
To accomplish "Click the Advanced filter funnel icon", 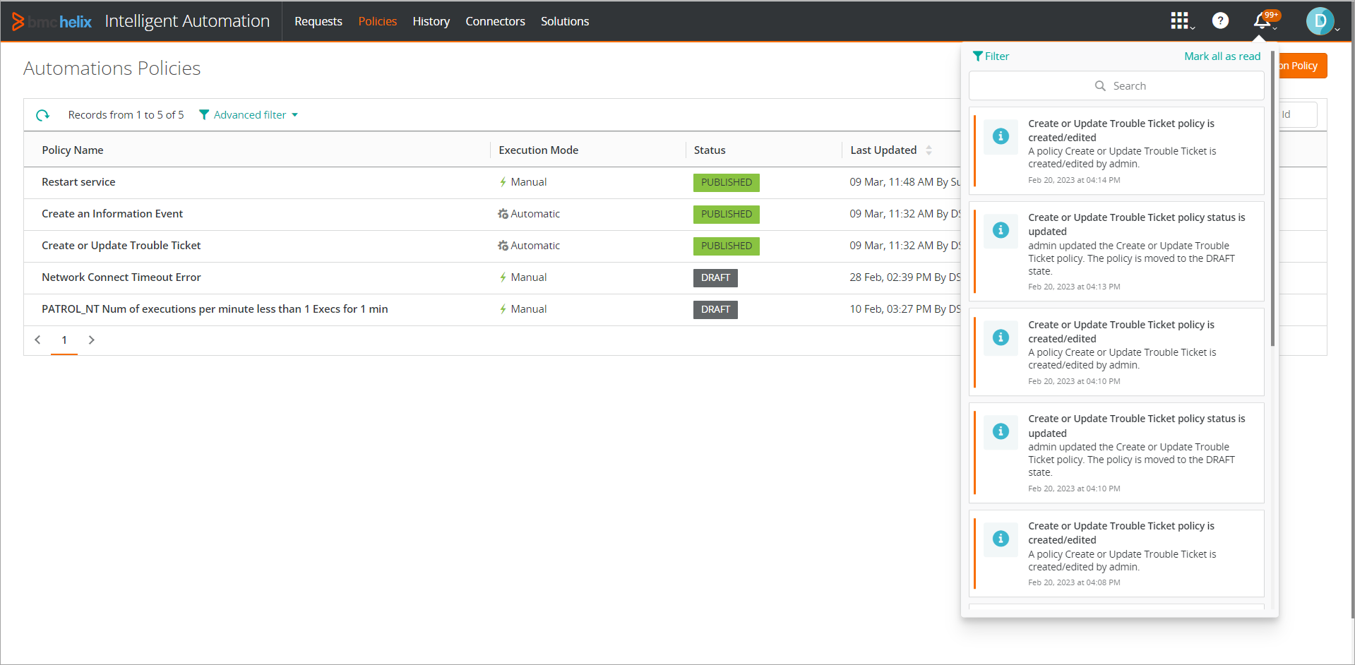I will coord(204,115).
